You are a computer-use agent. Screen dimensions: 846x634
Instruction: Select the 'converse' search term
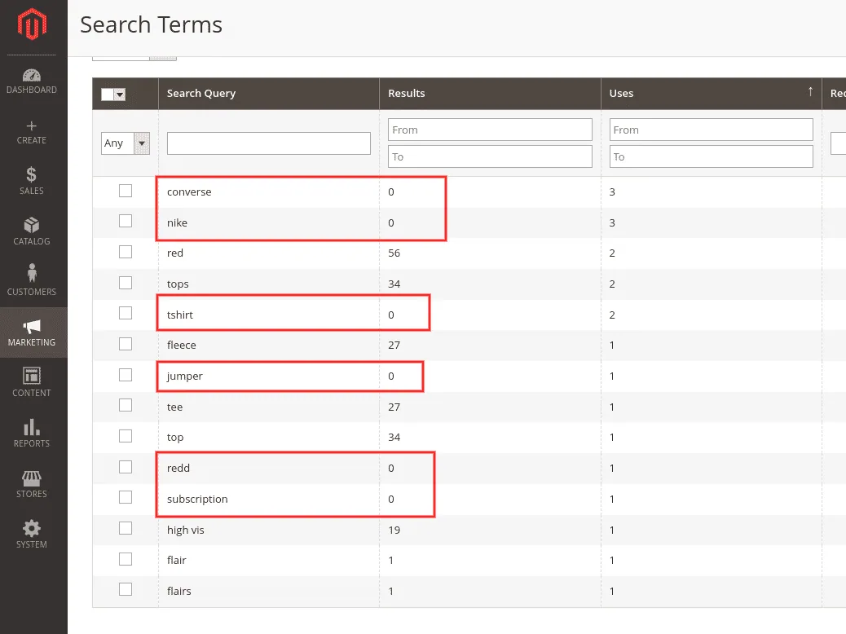point(189,192)
